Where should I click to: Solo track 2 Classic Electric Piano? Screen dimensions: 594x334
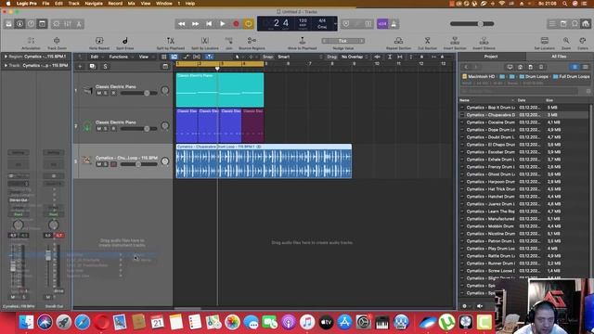click(x=106, y=129)
